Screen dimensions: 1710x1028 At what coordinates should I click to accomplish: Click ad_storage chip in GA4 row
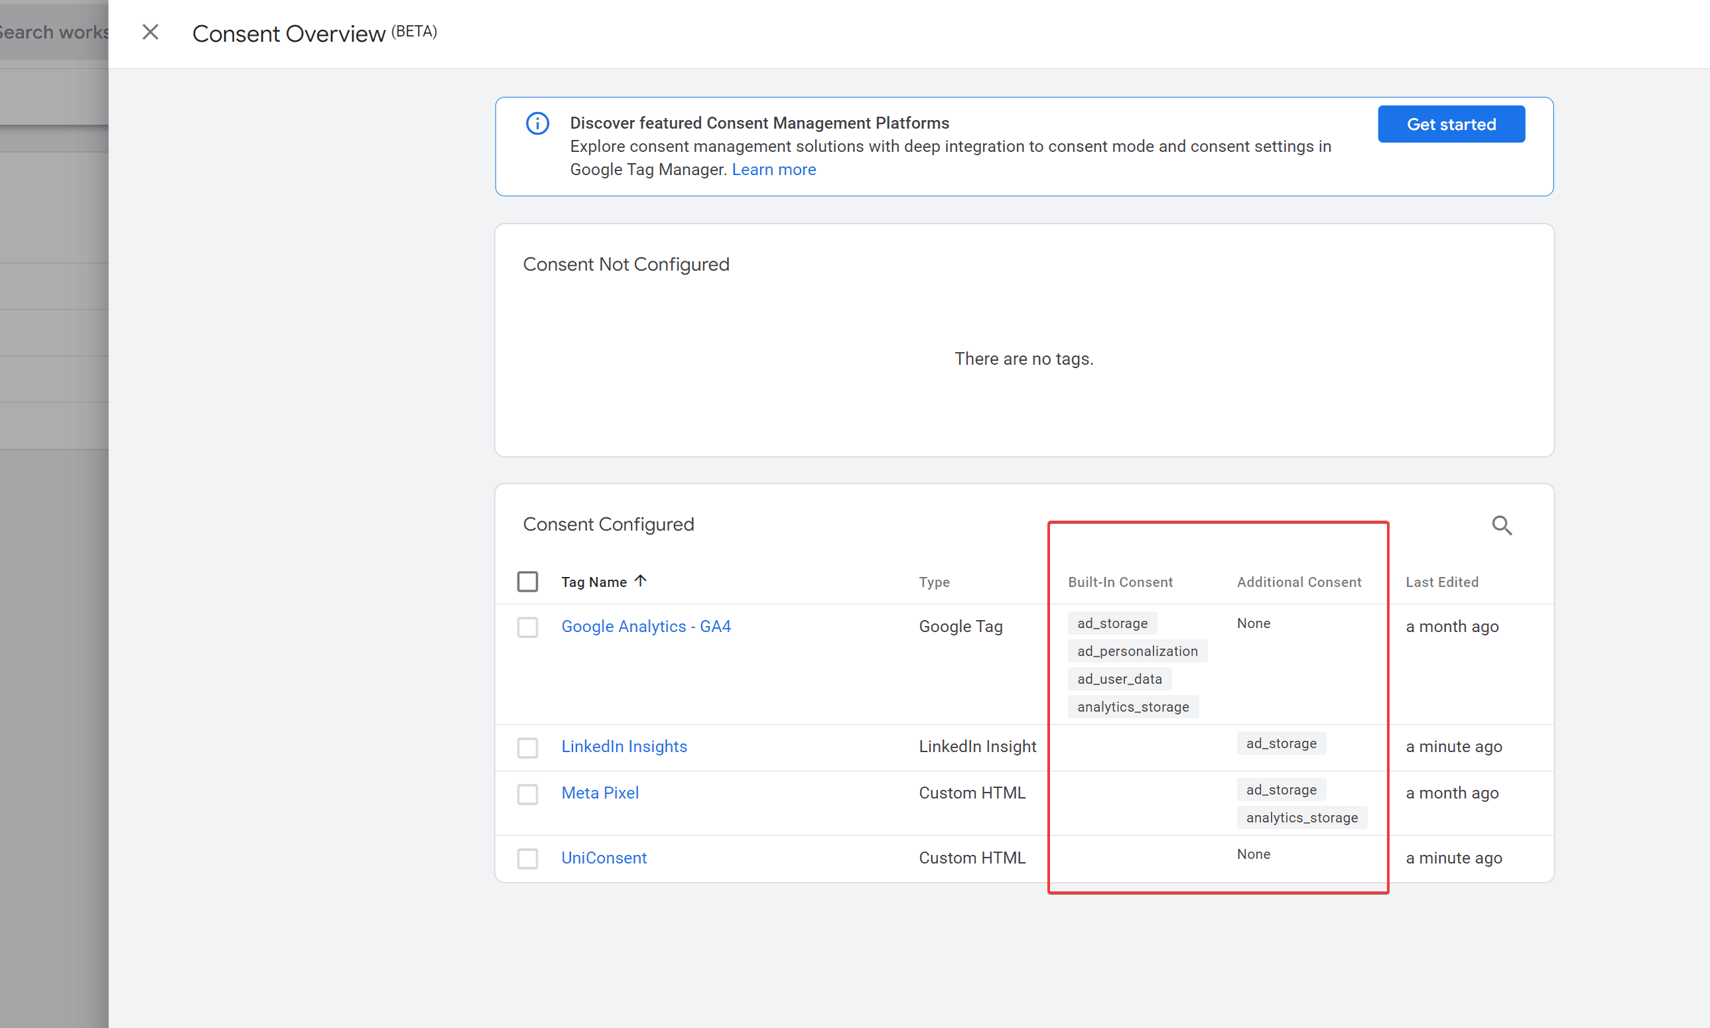pyautogui.click(x=1112, y=623)
